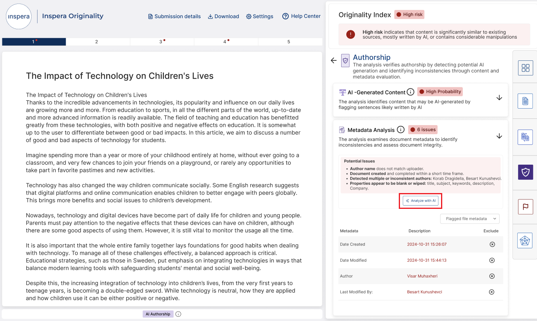The image size is (537, 321).
Task: Collapse the Metadata Analysis section
Action: point(499,135)
